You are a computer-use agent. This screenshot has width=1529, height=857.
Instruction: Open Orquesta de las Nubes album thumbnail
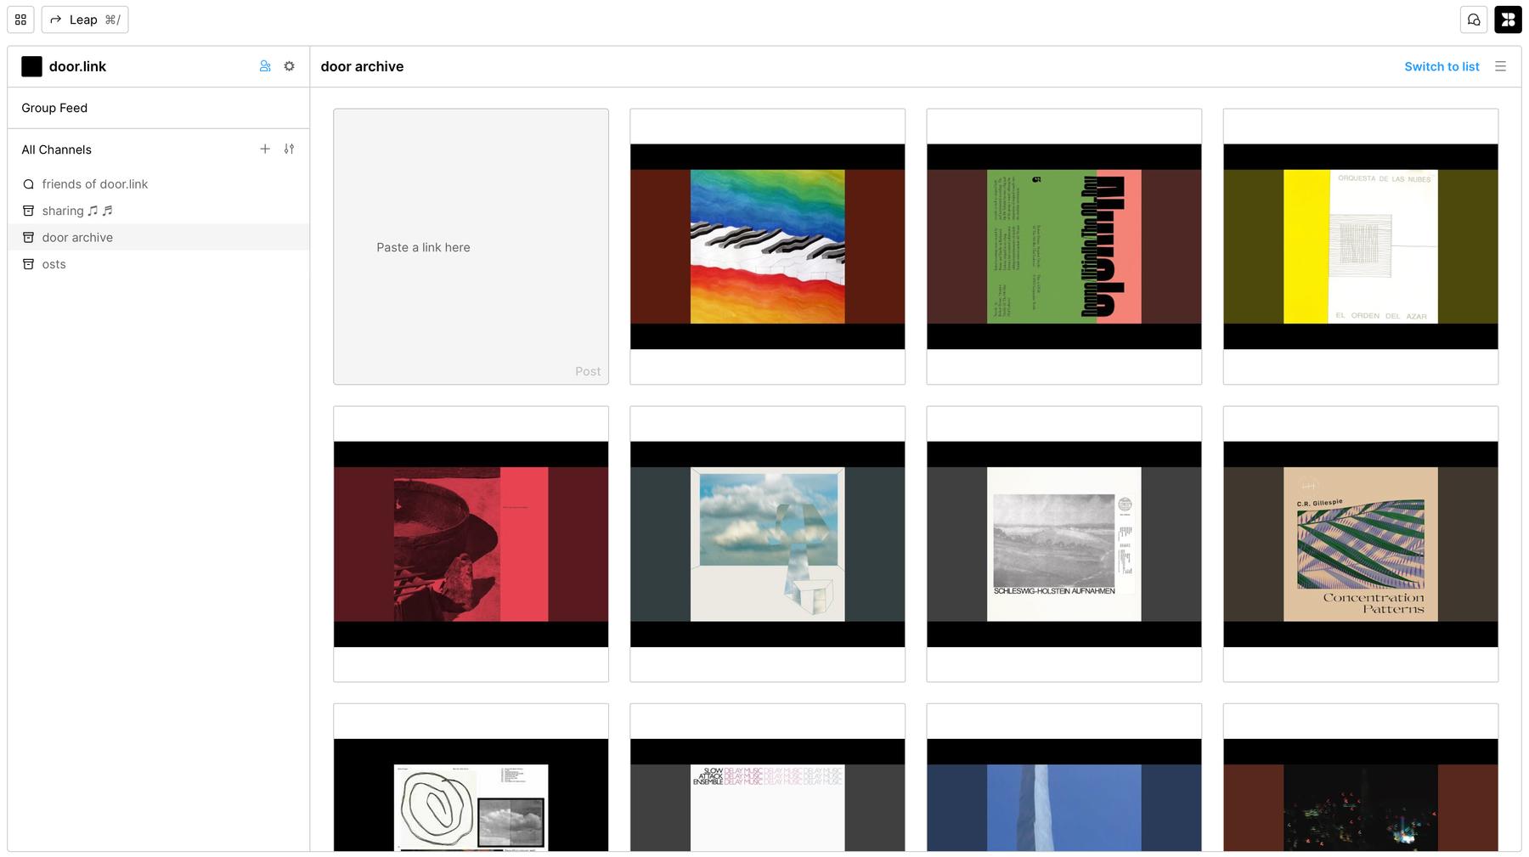click(1361, 246)
